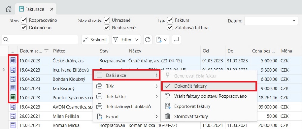Close the Fakturace tab
Viewport: 302px width, 129px height.
52,9
